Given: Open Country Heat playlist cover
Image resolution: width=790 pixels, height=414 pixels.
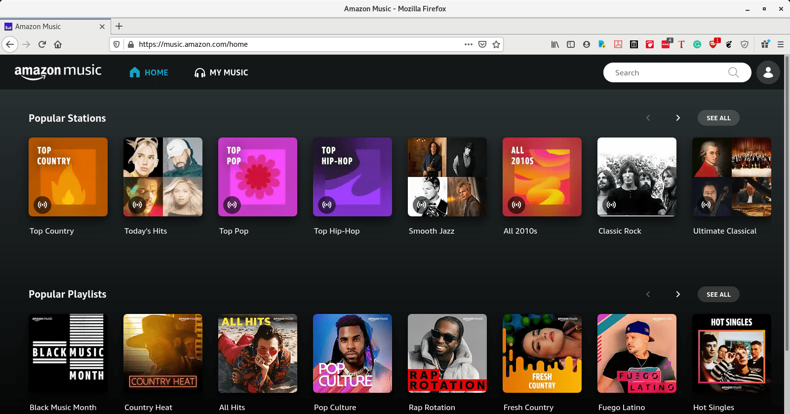Looking at the screenshot, I should pyautogui.click(x=163, y=353).
